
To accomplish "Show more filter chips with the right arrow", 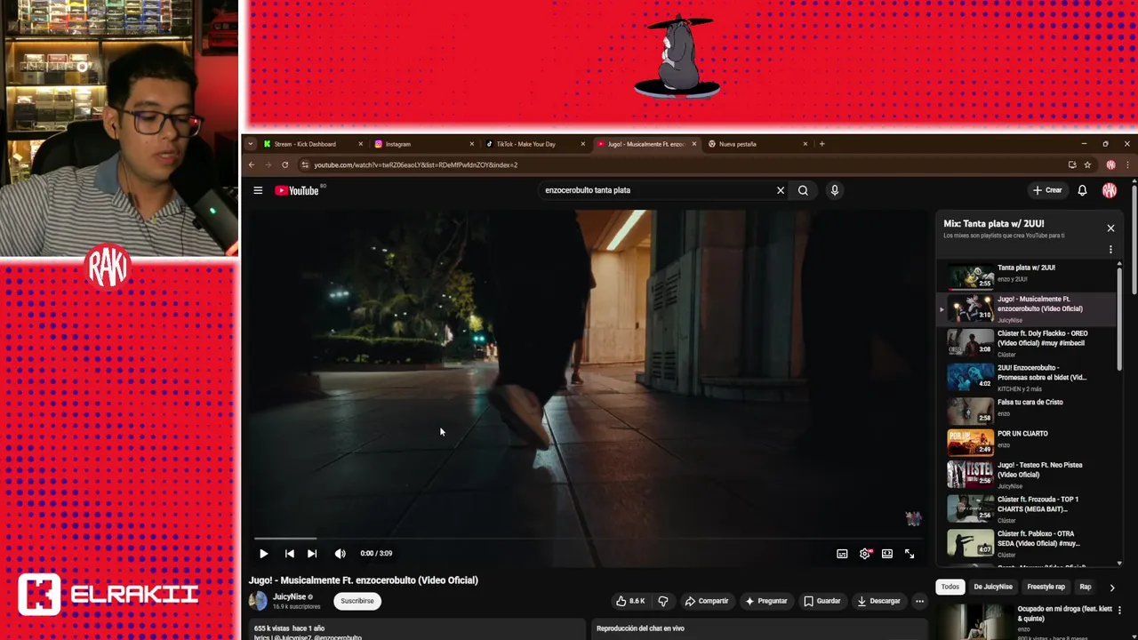I will [1111, 588].
